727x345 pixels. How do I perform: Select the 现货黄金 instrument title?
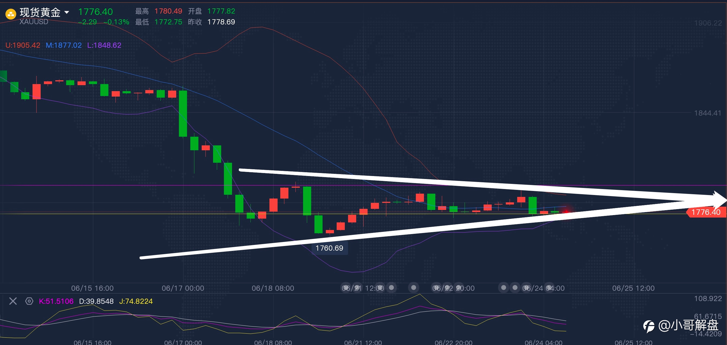[40, 12]
